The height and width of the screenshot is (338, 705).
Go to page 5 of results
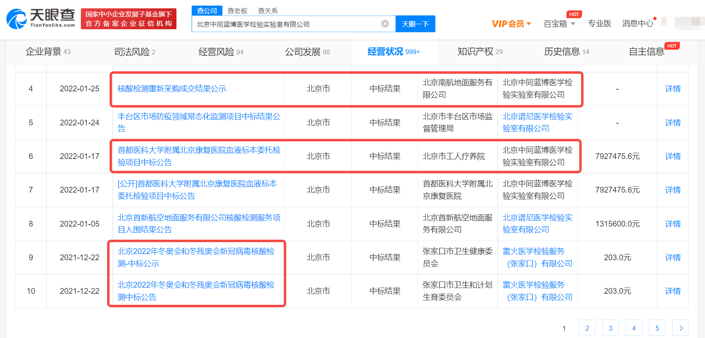657,328
